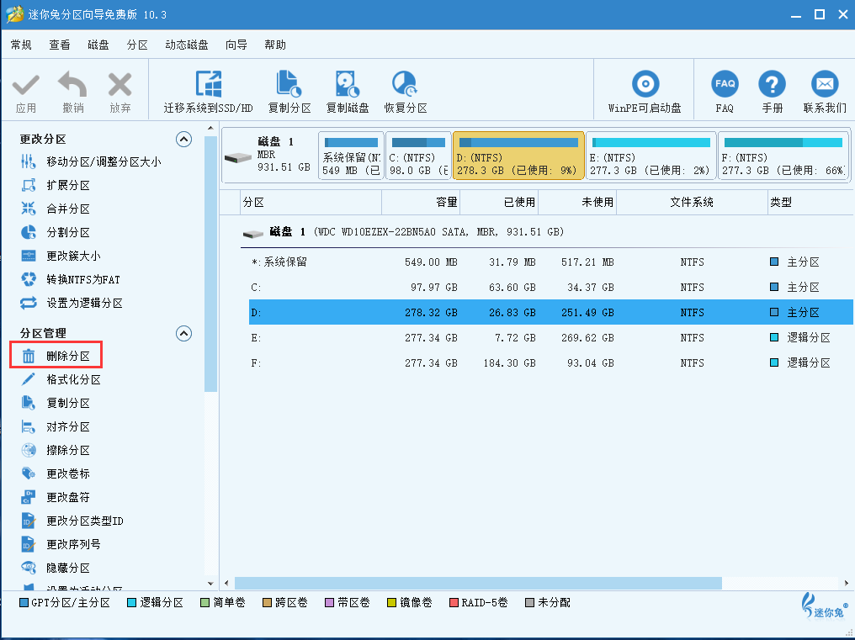Image resolution: width=855 pixels, height=640 pixels.
Task: Sort by 类型 column header
Action: [x=811, y=202]
